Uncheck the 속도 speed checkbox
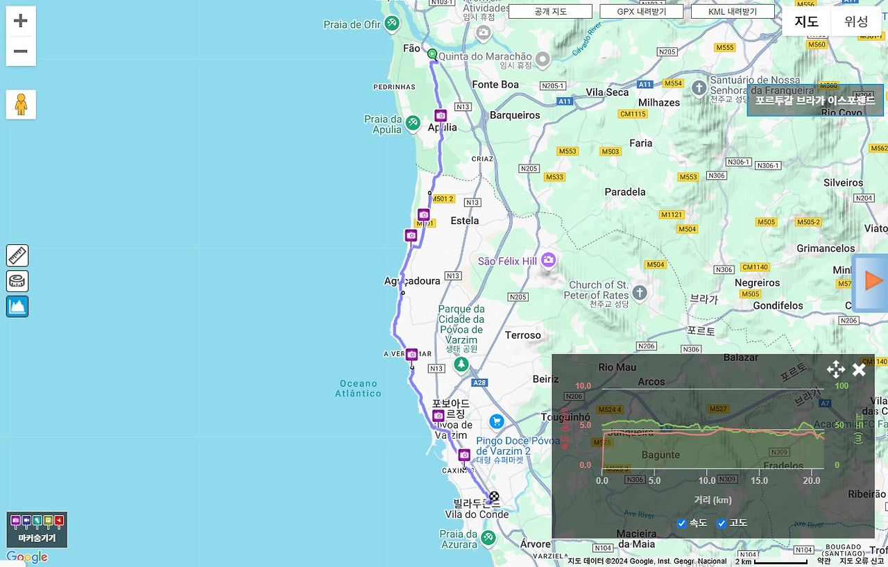Viewport: 888px width, 567px height. tap(681, 523)
